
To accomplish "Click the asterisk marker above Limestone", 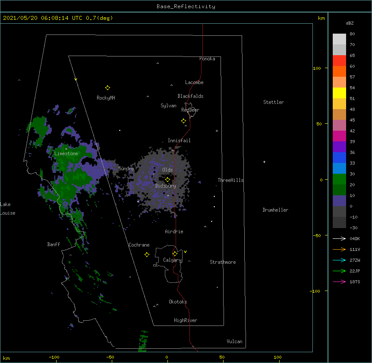I will [66, 149].
